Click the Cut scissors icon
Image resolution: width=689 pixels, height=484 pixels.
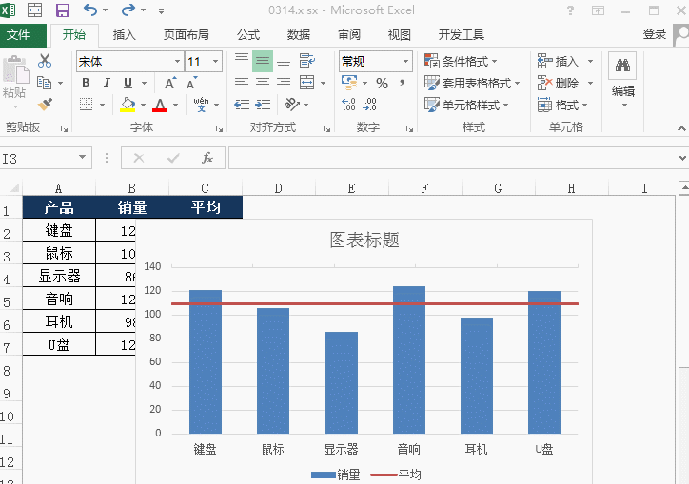[45, 61]
